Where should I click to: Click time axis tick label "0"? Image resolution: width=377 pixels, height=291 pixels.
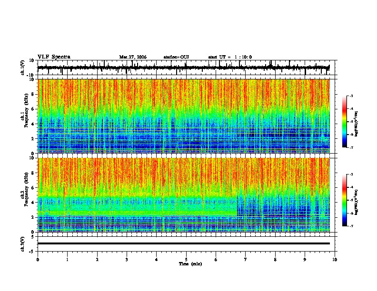pyautogui.click(x=38, y=260)
